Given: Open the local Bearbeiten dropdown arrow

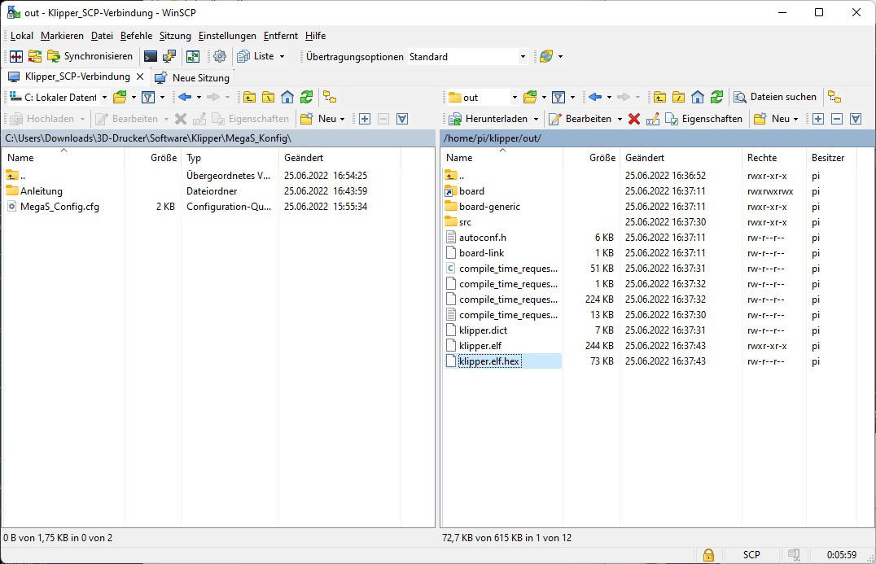Looking at the screenshot, I should click(x=166, y=119).
